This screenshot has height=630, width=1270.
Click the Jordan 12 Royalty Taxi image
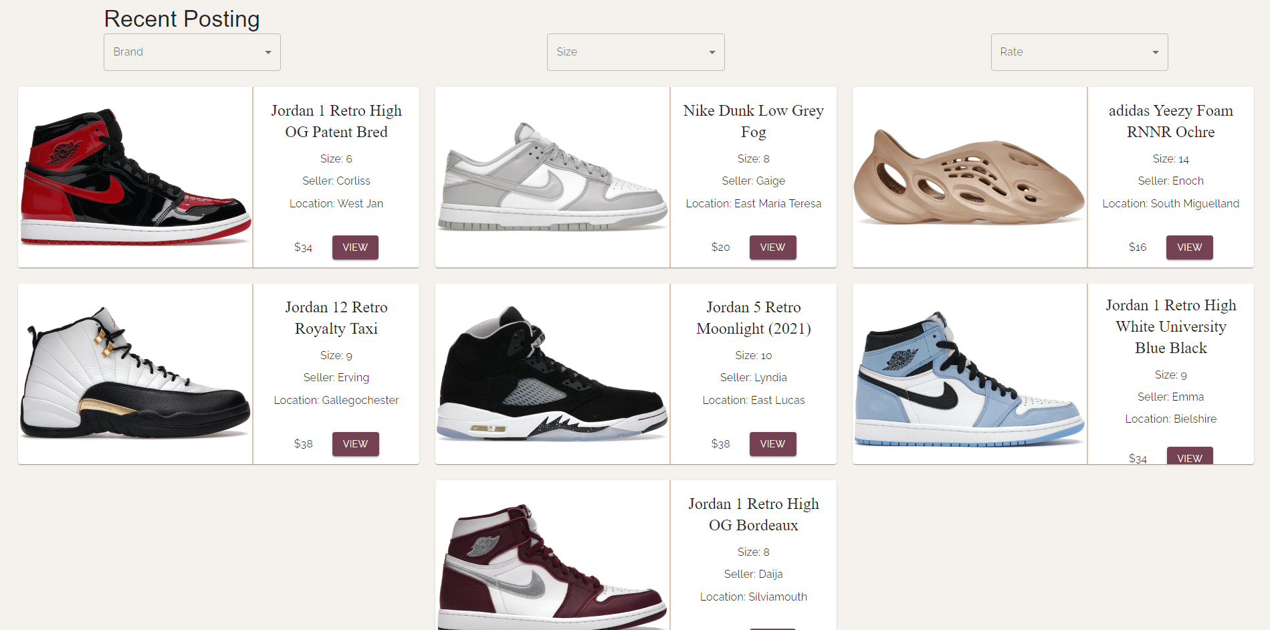[135, 374]
